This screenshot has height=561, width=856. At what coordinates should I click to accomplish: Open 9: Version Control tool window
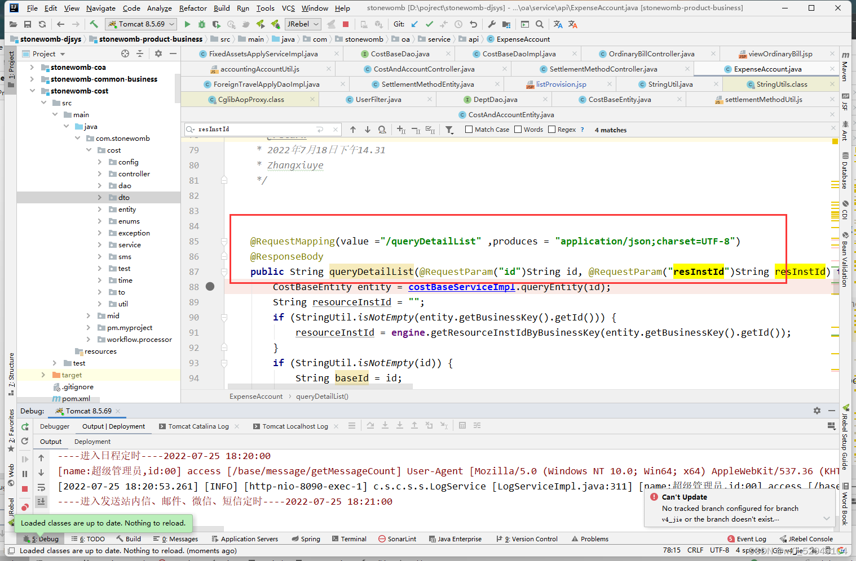click(527, 539)
